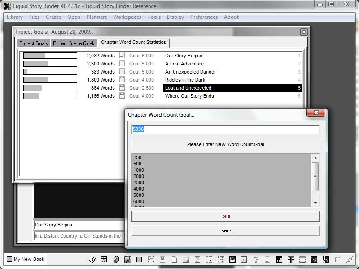
Task: Click the rightmost icon in the bottom toolbar
Action: point(349,260)
